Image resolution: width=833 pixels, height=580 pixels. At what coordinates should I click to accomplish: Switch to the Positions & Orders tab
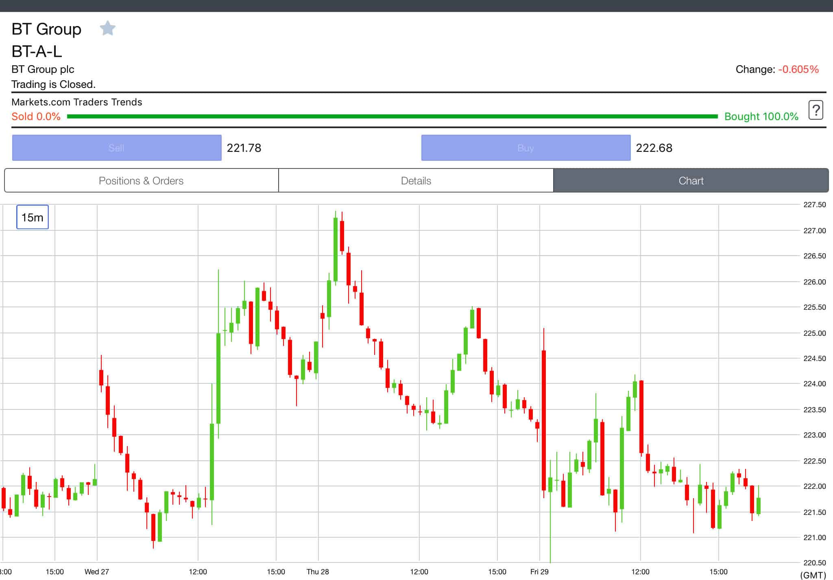point(142,181)
